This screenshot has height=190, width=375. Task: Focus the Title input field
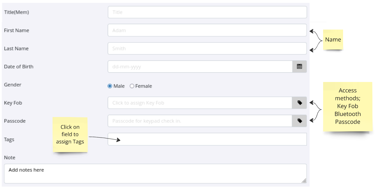tap(207, 12)
